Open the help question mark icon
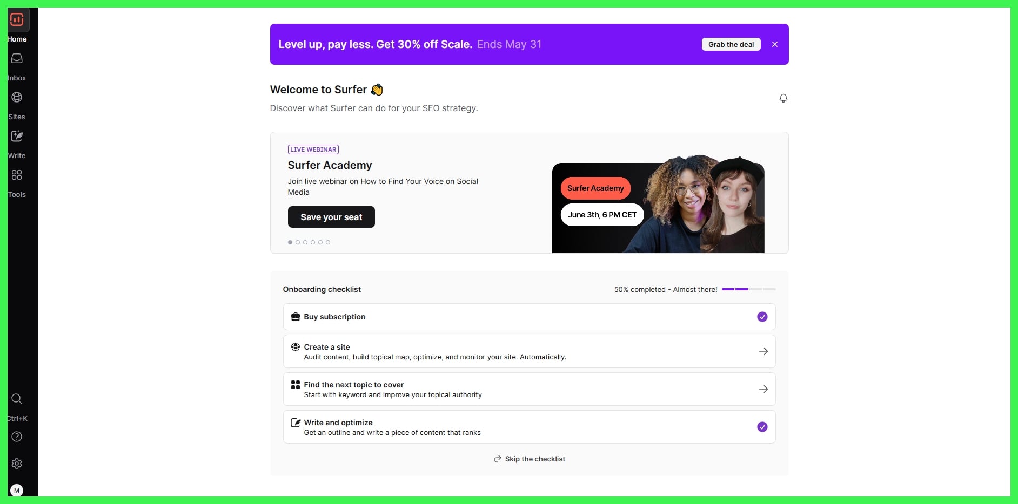This screenshot has width=1018, height=504. (17, 437)
